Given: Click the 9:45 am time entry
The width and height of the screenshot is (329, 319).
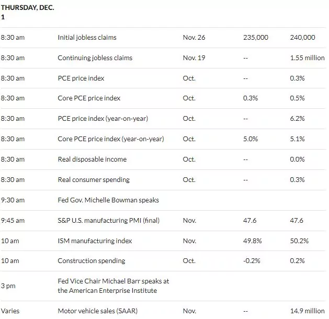Looking at the screenshot, I should click(x=13, y=221).
